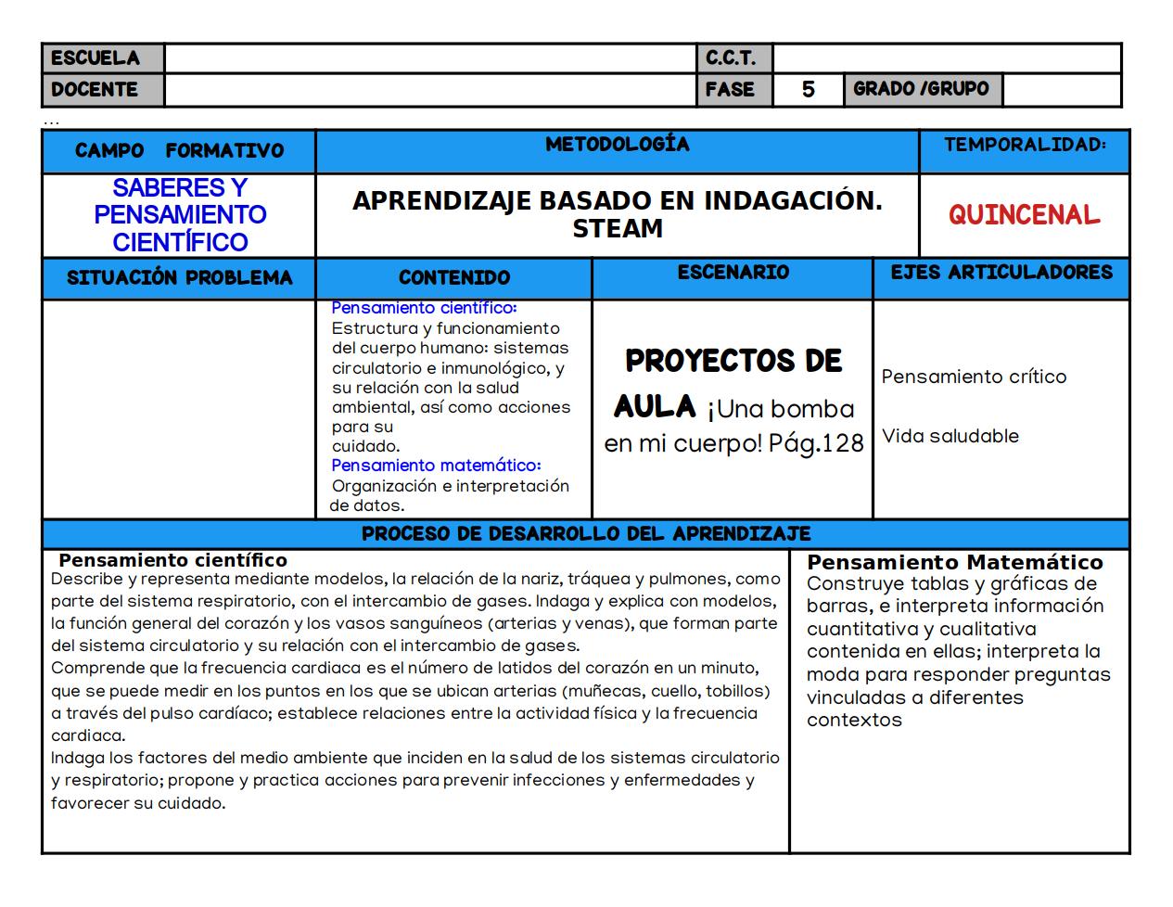Click PROYECTOS DE AULA title
The height and width of the screenshot is (907, 1173).
(x=728, y=382)
